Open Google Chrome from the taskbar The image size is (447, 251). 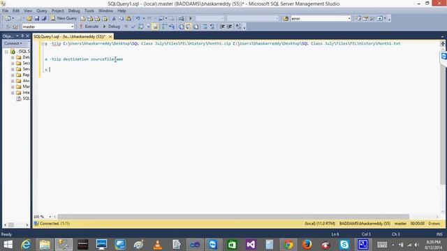(288, 245)
